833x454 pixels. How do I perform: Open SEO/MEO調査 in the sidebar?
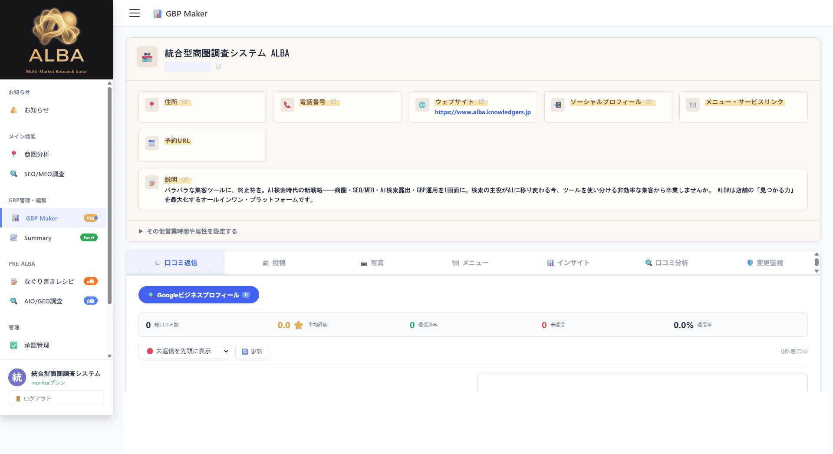point(53,174)
